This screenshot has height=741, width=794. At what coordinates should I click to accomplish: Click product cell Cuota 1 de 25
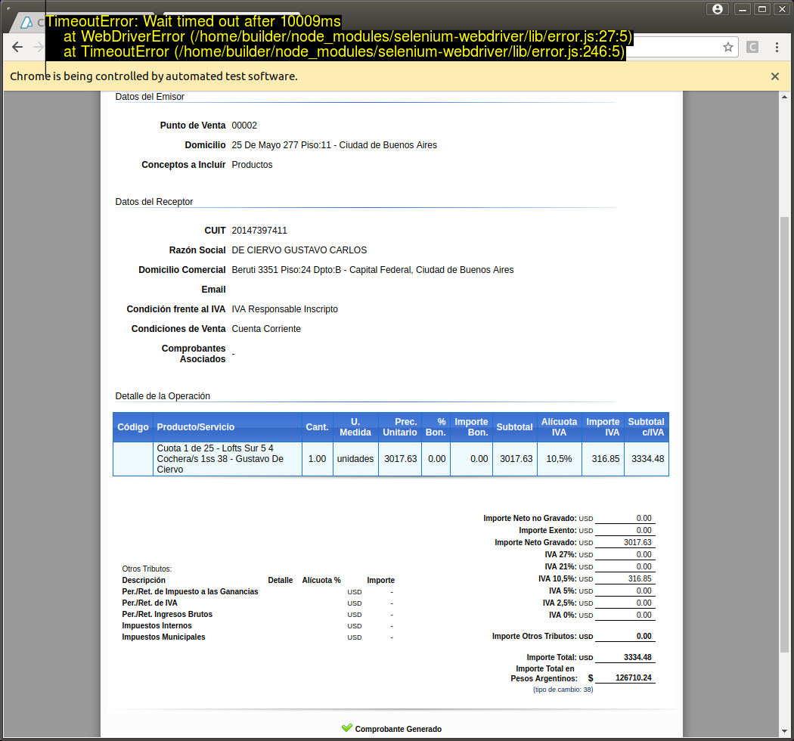228,459
